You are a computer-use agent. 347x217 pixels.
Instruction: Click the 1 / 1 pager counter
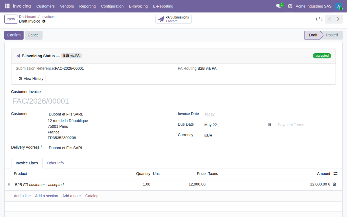tap(319, 19)
